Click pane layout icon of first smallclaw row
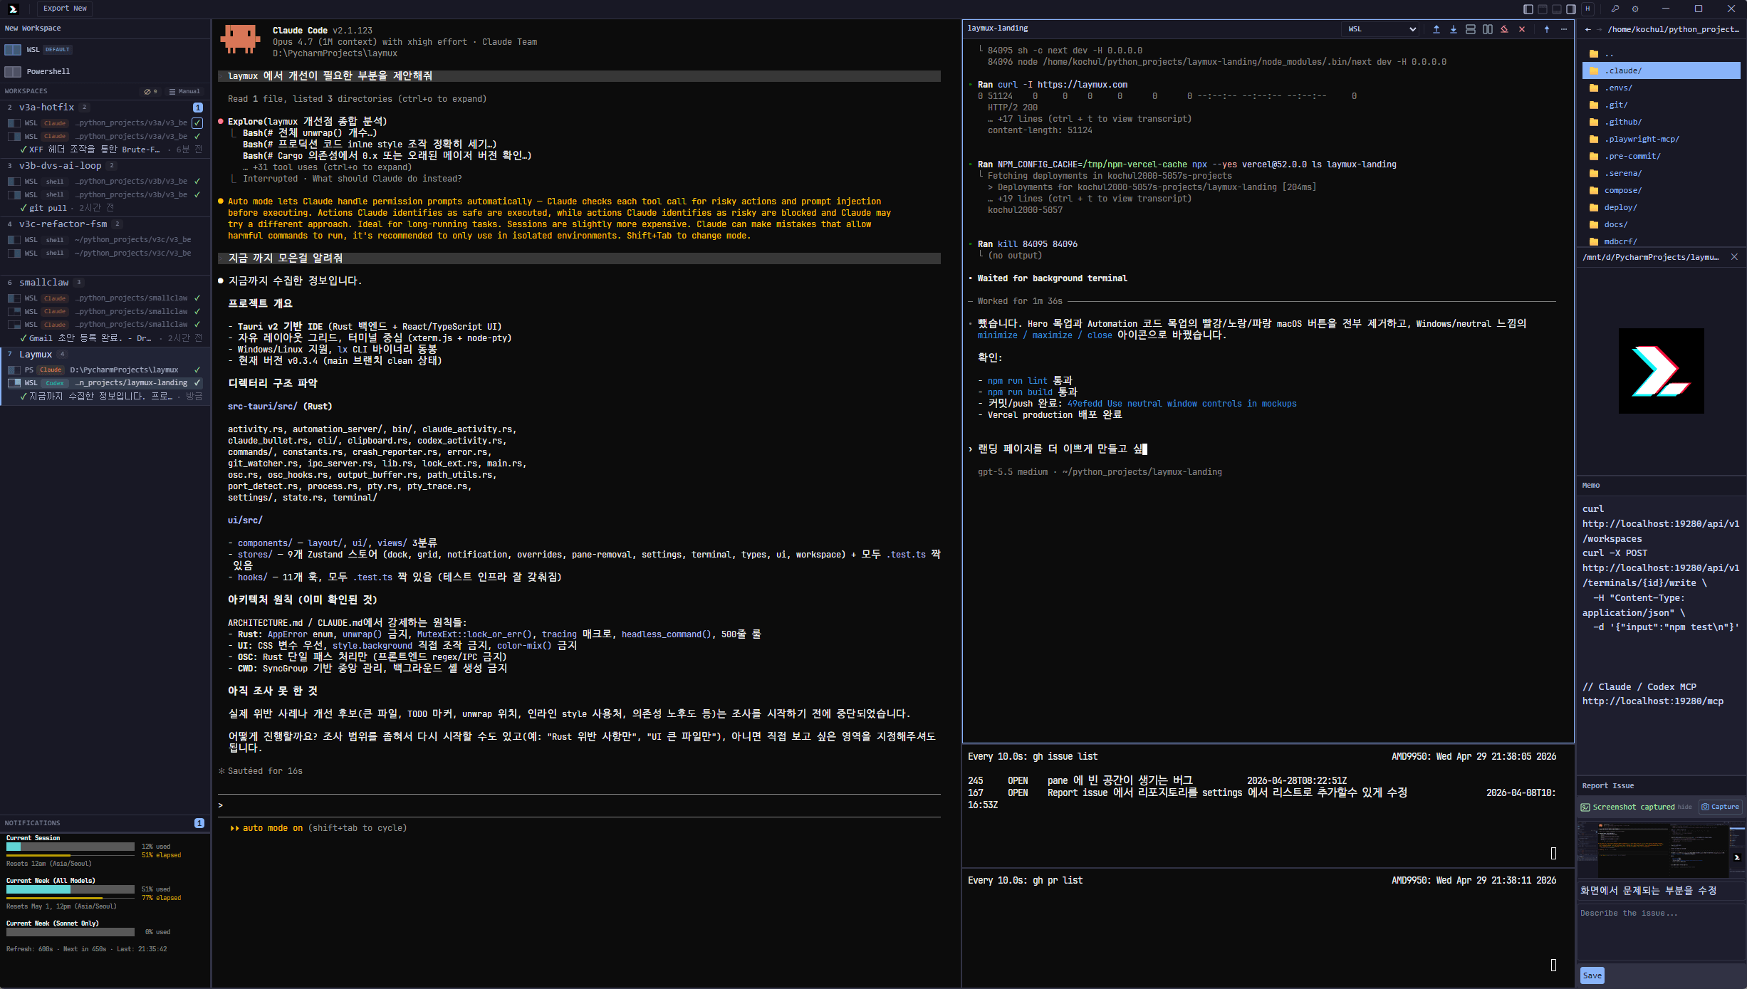The image size is (1747, 989). (14, 298)
